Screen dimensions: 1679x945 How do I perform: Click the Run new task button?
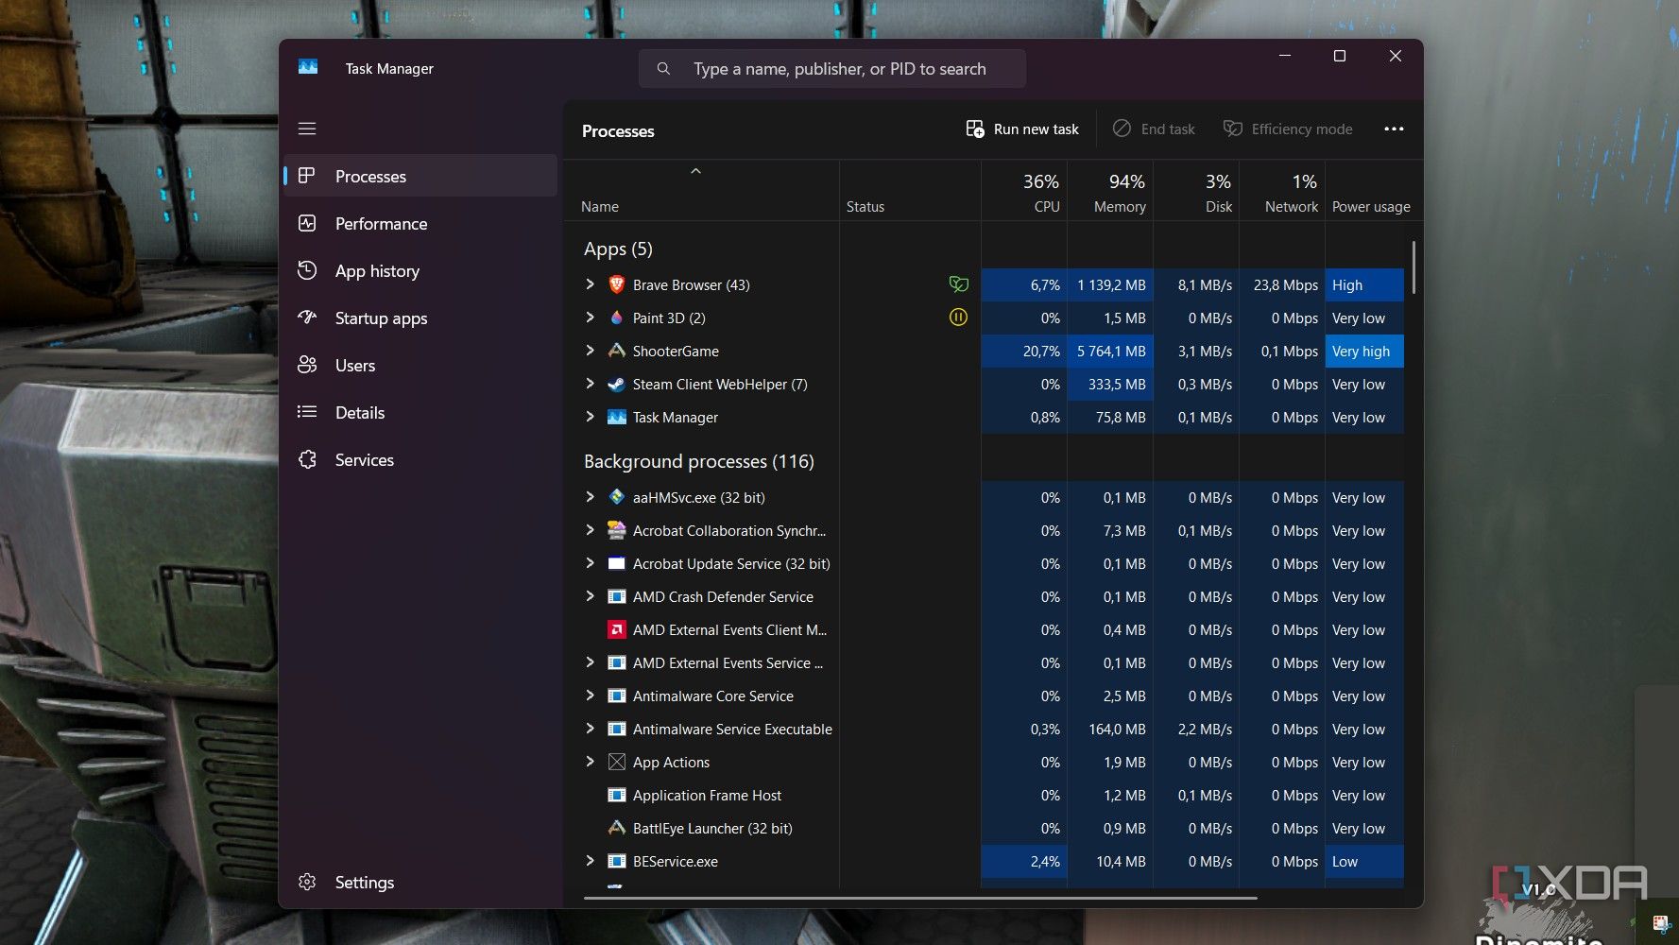tap(1022, 129)
